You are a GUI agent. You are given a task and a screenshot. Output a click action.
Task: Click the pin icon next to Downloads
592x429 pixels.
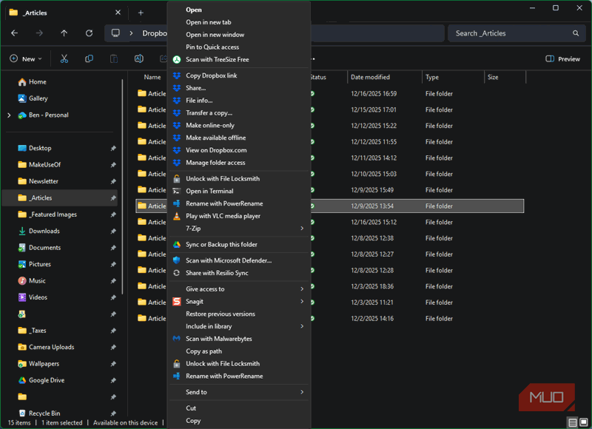tap(113, 232)
